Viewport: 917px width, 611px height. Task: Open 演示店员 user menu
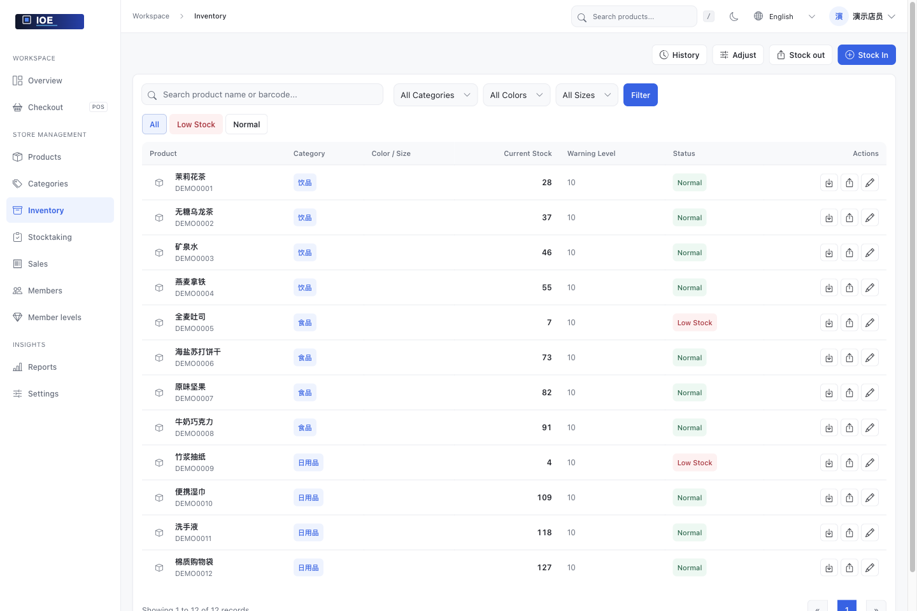pyautogui.click(x=863, y=17)
